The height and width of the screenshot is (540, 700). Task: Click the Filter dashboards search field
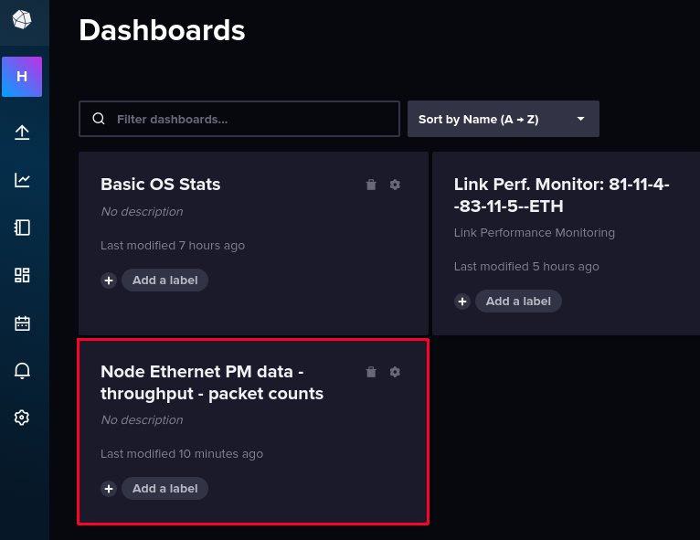click(x=247, y=119)
